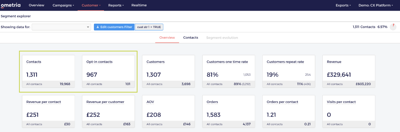Expand the Demo: CX Platform account menu
Viewport: 400px width, 132px height.
tap(375, 5)
